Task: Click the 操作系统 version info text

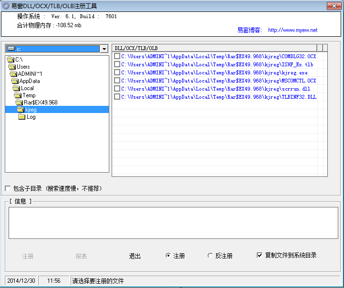Action: 67,16
